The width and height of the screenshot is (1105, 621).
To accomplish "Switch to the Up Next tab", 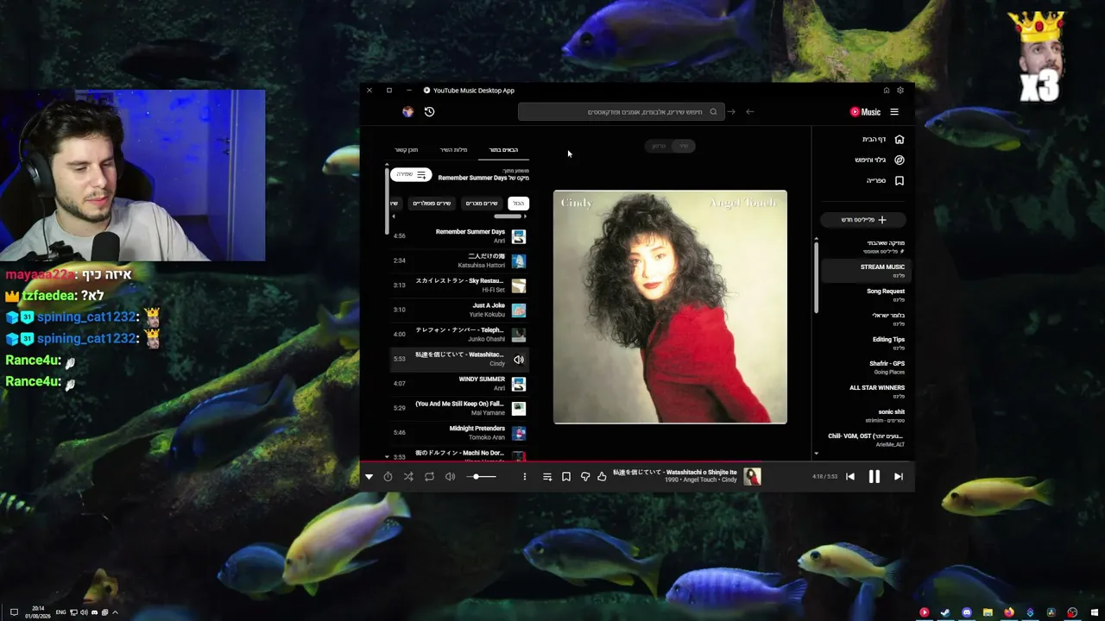I will (x=503, y=150).
